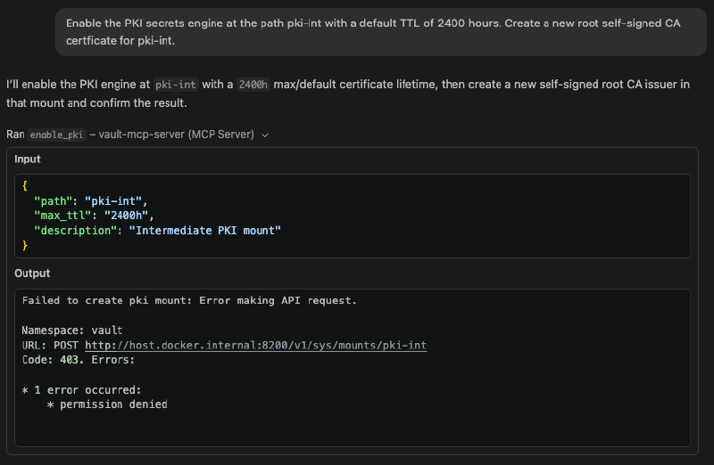The height and width of the screenshot is (465, 714).
Task: Click the Input section heading
Action: coord(27,159)
